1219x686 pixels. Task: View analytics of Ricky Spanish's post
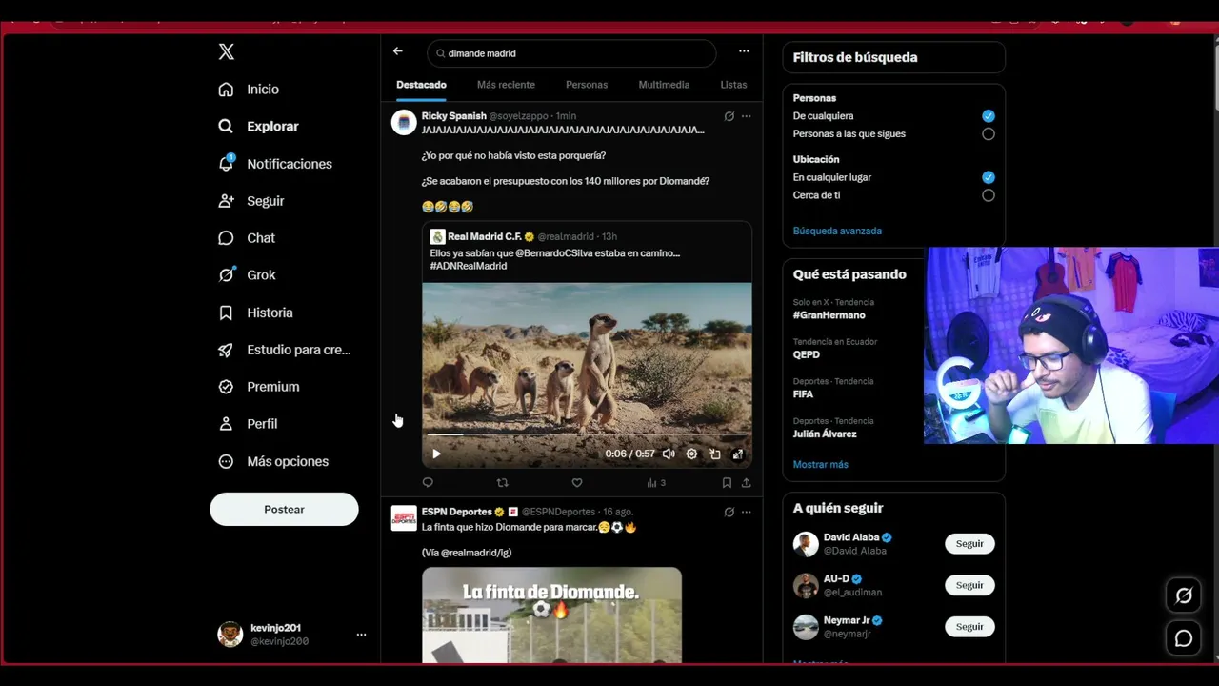(x=656, y=483)
